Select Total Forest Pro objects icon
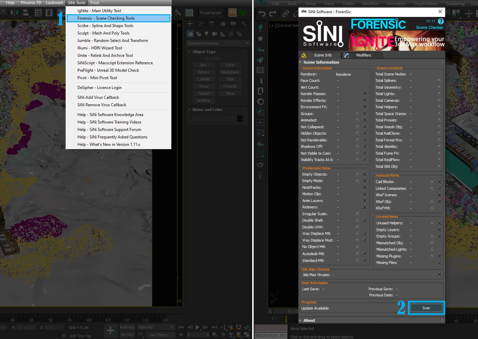 (x=439, y=140)
